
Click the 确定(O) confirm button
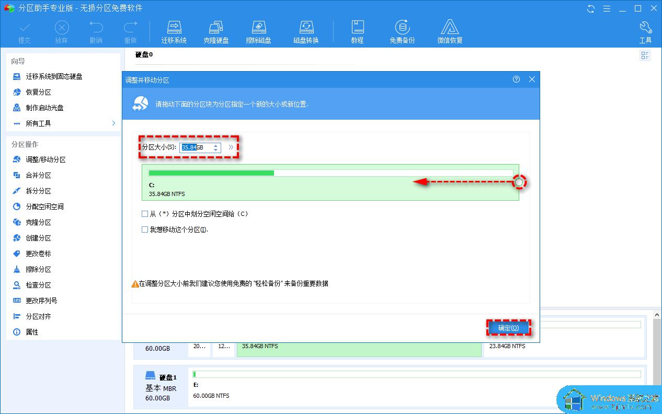tap(508, 328)
